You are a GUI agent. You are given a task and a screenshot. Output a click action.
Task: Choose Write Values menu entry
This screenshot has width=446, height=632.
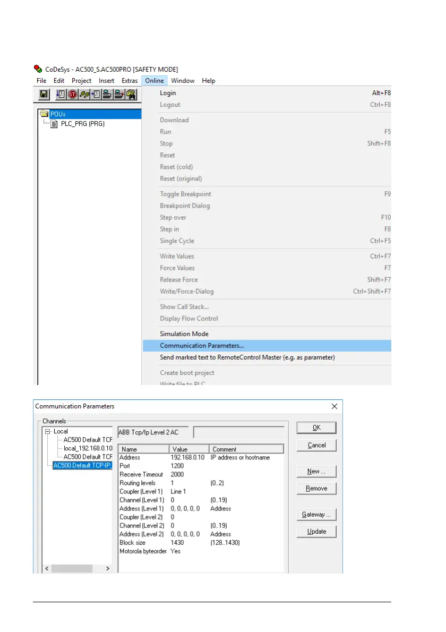(x=267, y=256)
